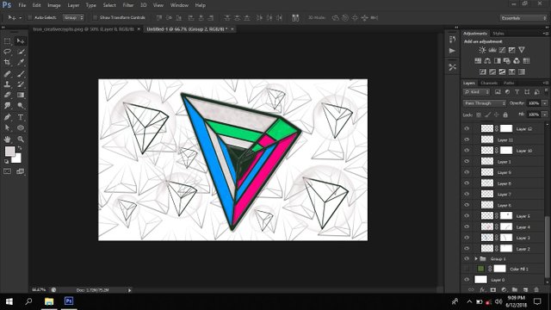Select the Horizontal Type tool
The image size is (551, 310).
point(21,117)
